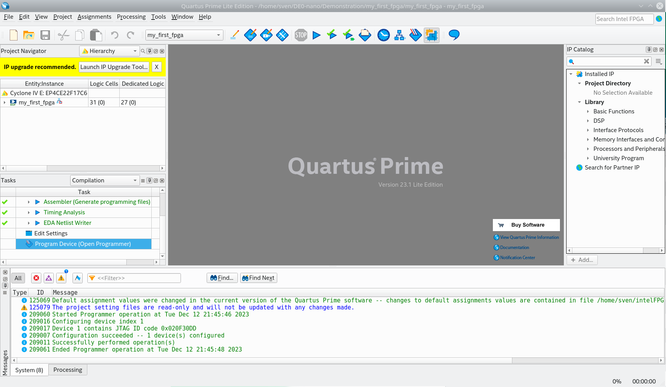This screenshot has height=387, width=666.
Task: Click the Paste clipboard icon
Action: (96, 35)
